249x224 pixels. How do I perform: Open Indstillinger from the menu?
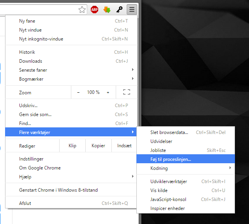[31, 159]
